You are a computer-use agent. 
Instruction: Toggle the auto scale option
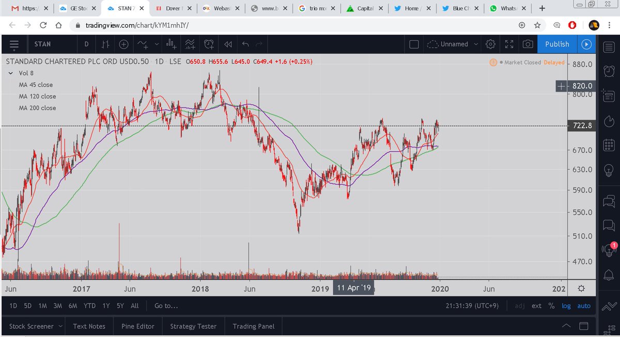pos(584,306)
